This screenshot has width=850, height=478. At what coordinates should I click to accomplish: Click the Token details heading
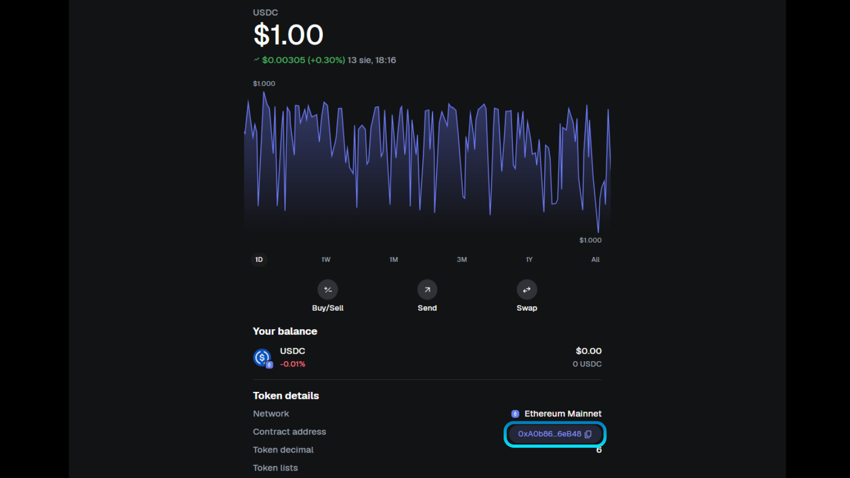coord(286,396)
